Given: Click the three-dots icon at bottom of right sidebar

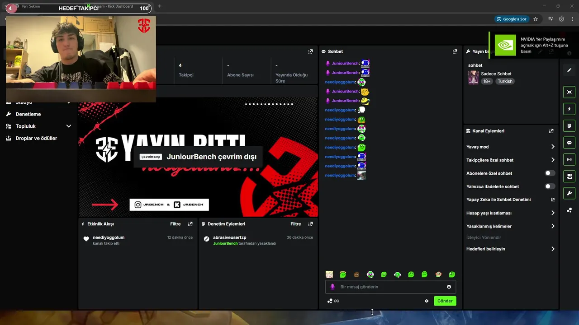Looking at the screenshot, I should point(569,210).
